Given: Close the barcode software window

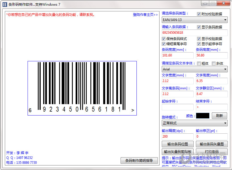Looking at the screenshot, I should [x=223, y=3].
